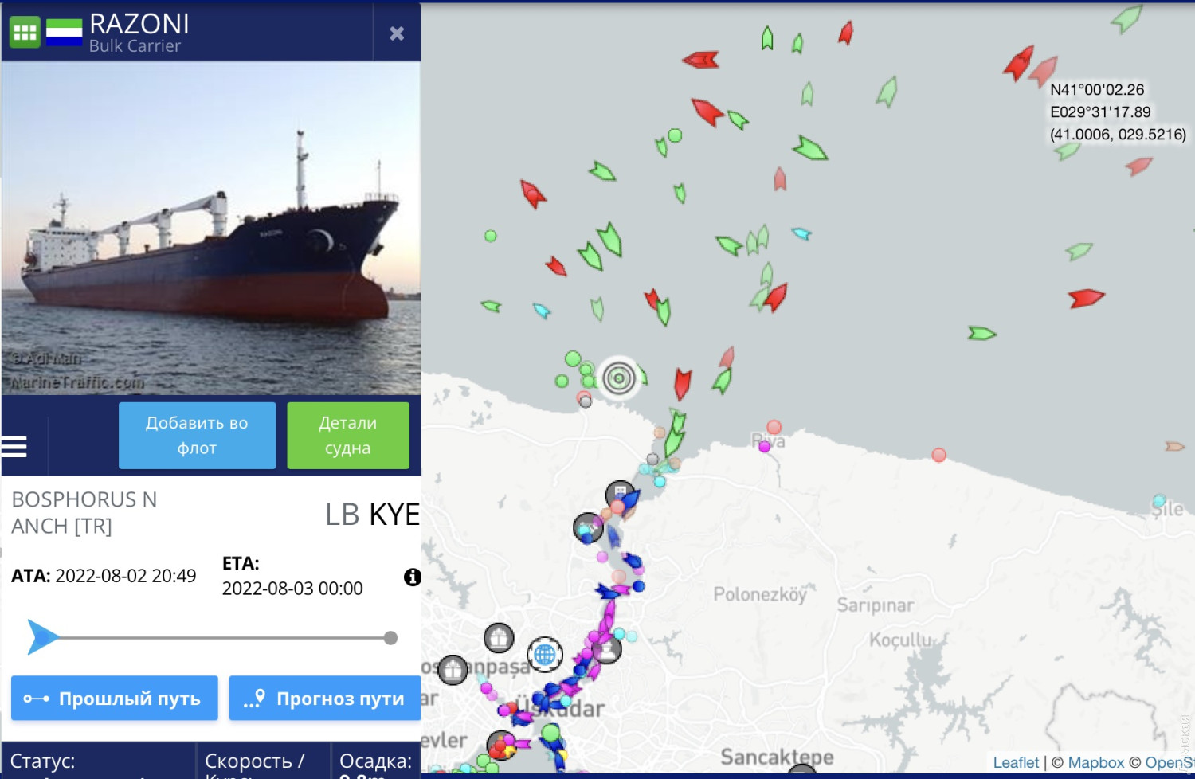
Task: Click the Добавить во флот button
Action: 197,436
